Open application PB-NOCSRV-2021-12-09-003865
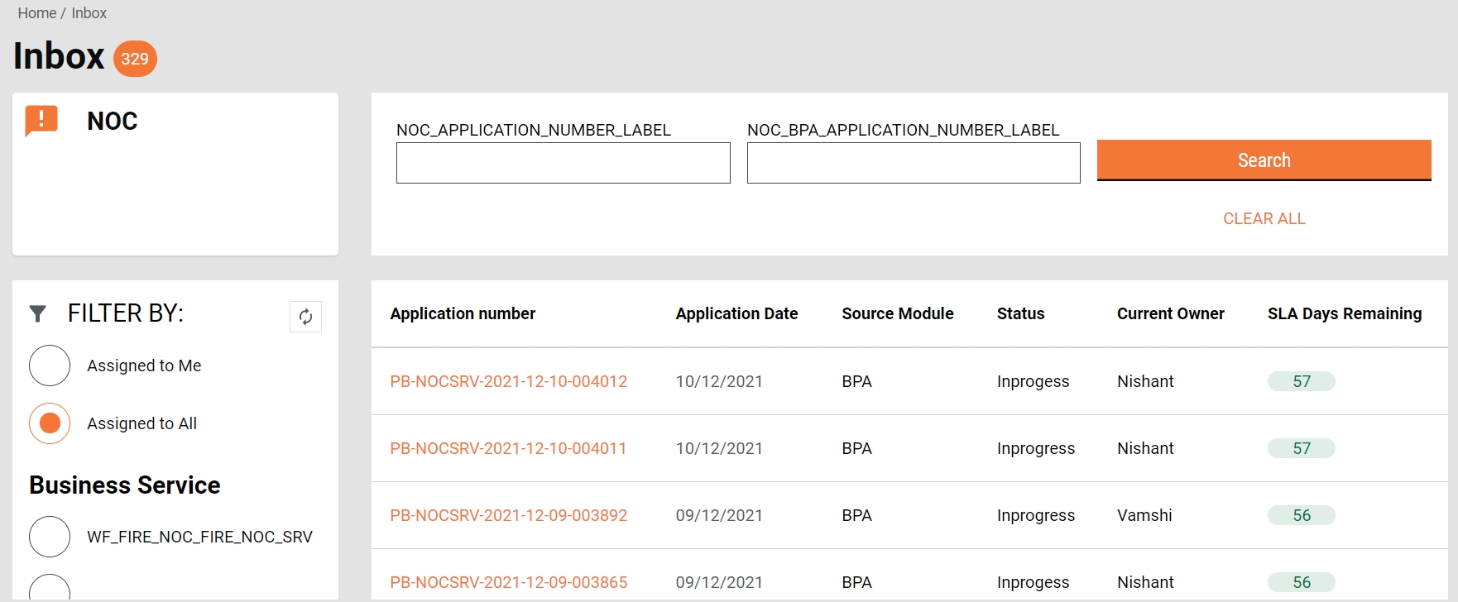This screenshot has width=1458, height=602. coord(508,582)
